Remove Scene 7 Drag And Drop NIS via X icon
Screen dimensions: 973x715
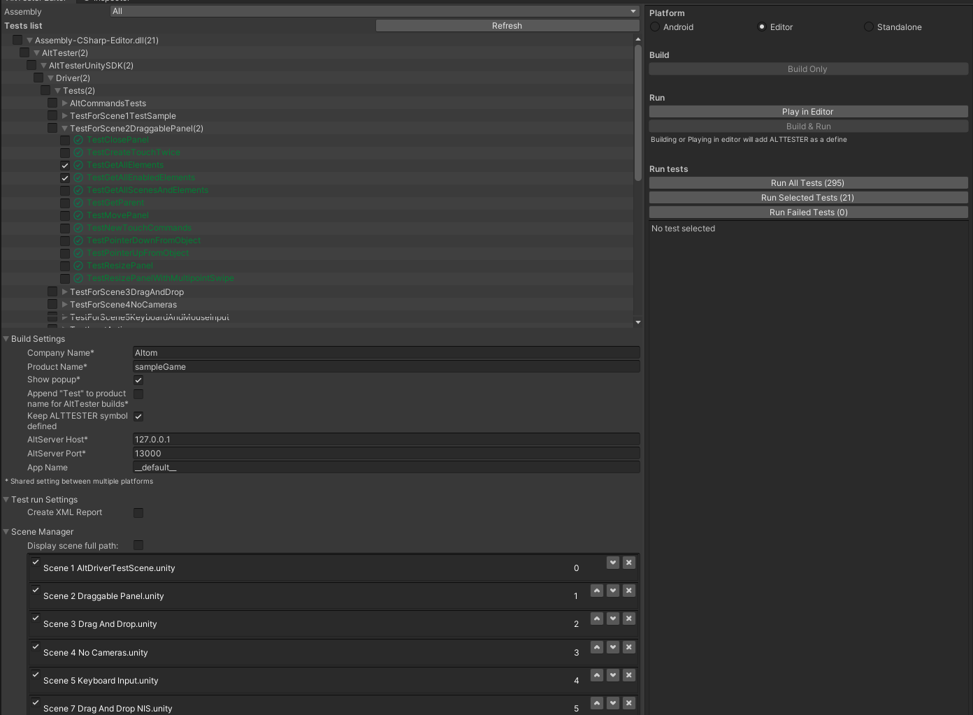pyautogui.click(x=628, y=703)
